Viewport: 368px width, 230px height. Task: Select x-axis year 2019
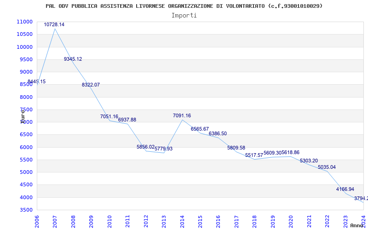pos(273,222)
